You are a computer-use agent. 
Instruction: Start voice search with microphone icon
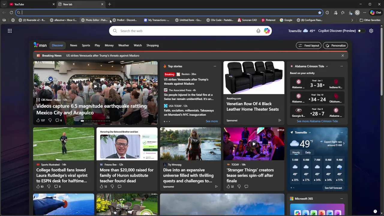click(x=258, y=31)
